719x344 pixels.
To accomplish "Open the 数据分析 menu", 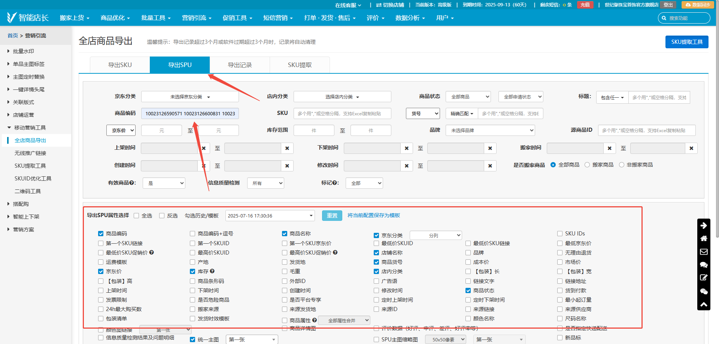I will (410, 18).
